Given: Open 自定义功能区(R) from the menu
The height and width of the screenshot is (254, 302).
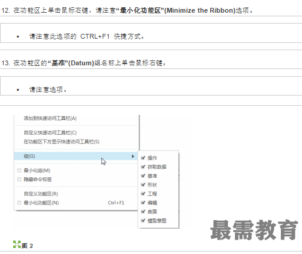Looking at the screenshot, I should (41, 194).
